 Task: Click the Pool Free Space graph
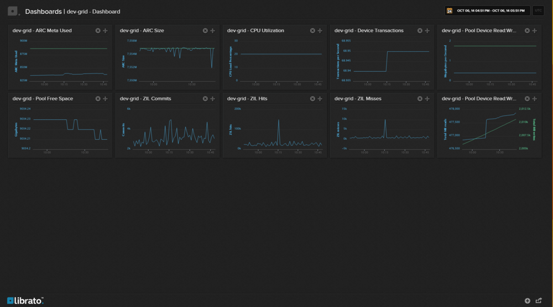70,129
